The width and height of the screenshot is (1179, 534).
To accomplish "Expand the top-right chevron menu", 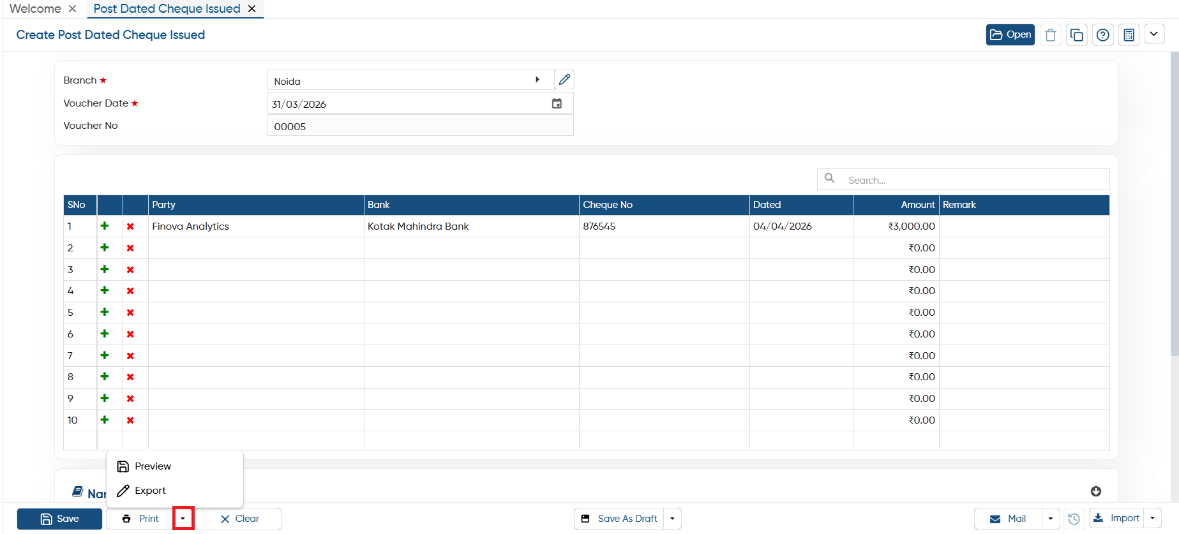I will 1154,34.
